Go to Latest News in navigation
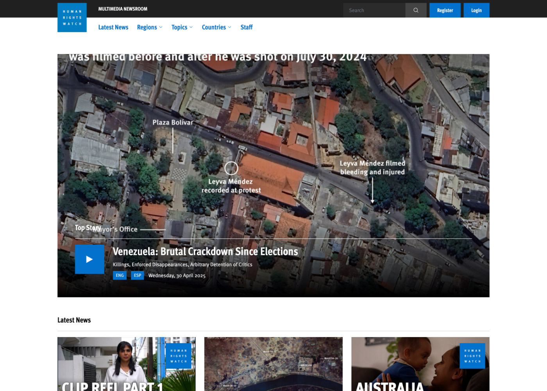 click(113, 27)
